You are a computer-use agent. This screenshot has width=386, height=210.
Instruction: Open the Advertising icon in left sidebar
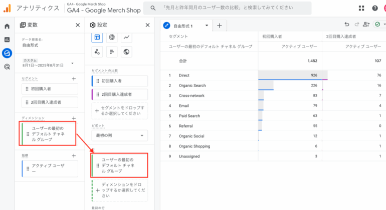click(x=7, y=66)
